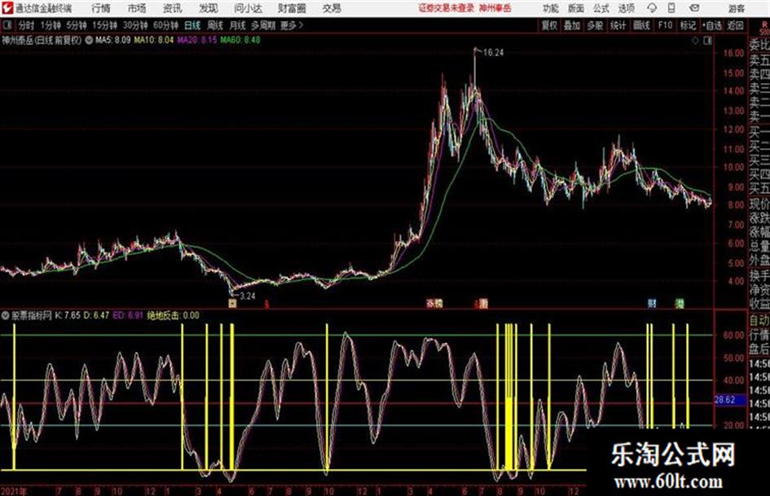
Task: Open the 资讯 menu
Action: [x=173, y=8]
